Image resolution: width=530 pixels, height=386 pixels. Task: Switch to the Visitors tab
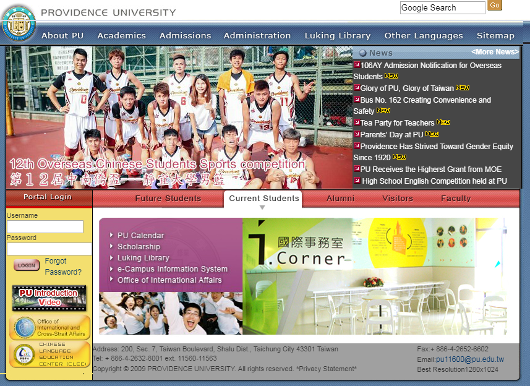[398, 199]
